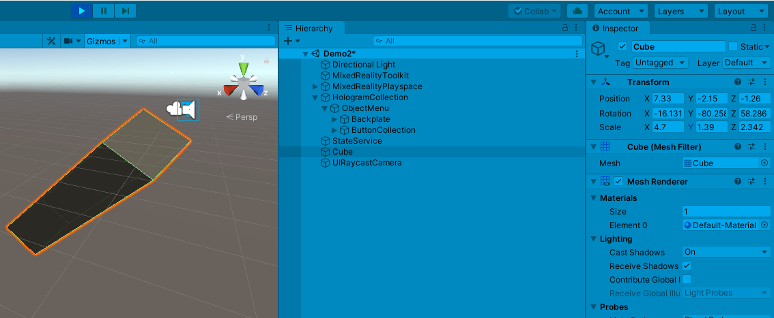This screenshot has height=318, width=774.
Task: Click the red X axis cone of the gizmo
Action: point(229,91)
